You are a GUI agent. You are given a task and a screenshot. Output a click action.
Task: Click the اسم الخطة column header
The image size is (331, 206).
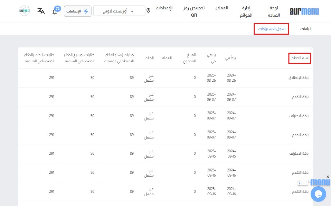(300, 58)
